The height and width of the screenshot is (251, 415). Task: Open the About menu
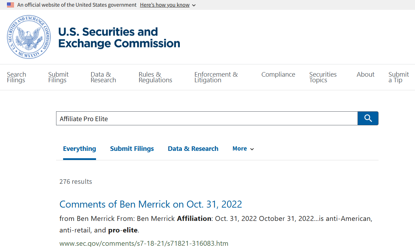pos(366,75)
